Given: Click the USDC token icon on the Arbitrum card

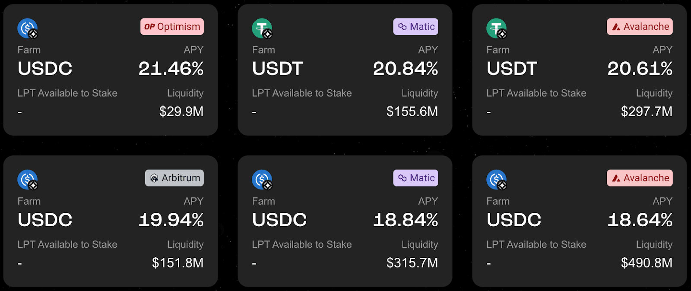Looking at the screenshot, I should pyautogui.click(x=27, y=180).
